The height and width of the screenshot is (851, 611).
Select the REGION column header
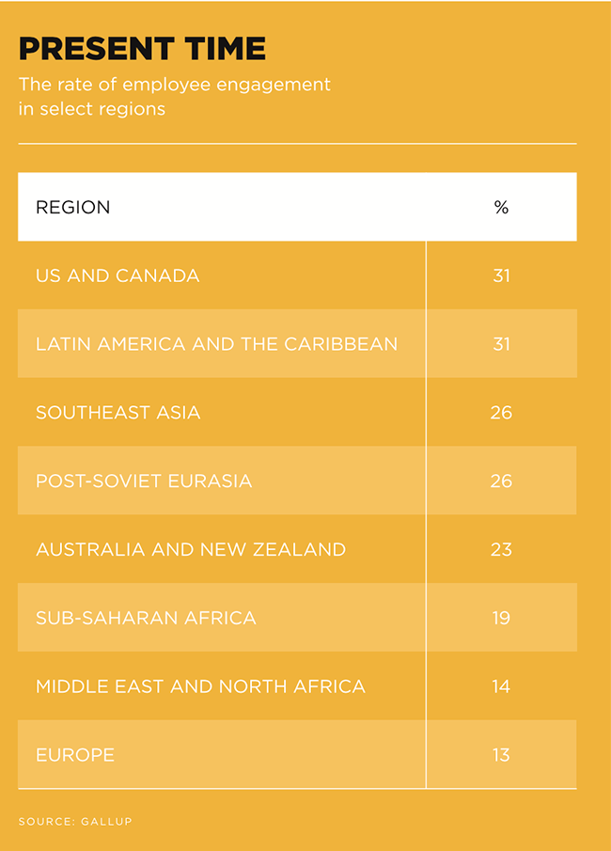(x=72, y=208)
